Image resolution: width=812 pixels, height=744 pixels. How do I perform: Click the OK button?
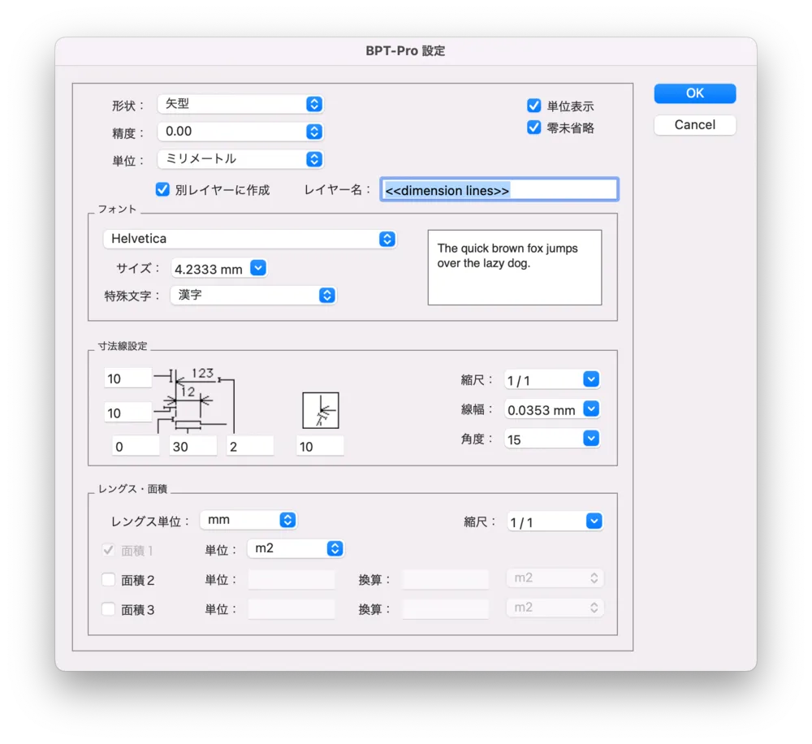point(694,93)
